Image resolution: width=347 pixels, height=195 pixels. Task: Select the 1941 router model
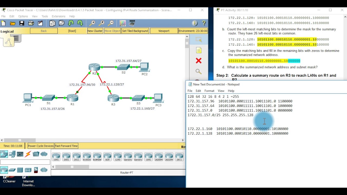click(56, 157)
